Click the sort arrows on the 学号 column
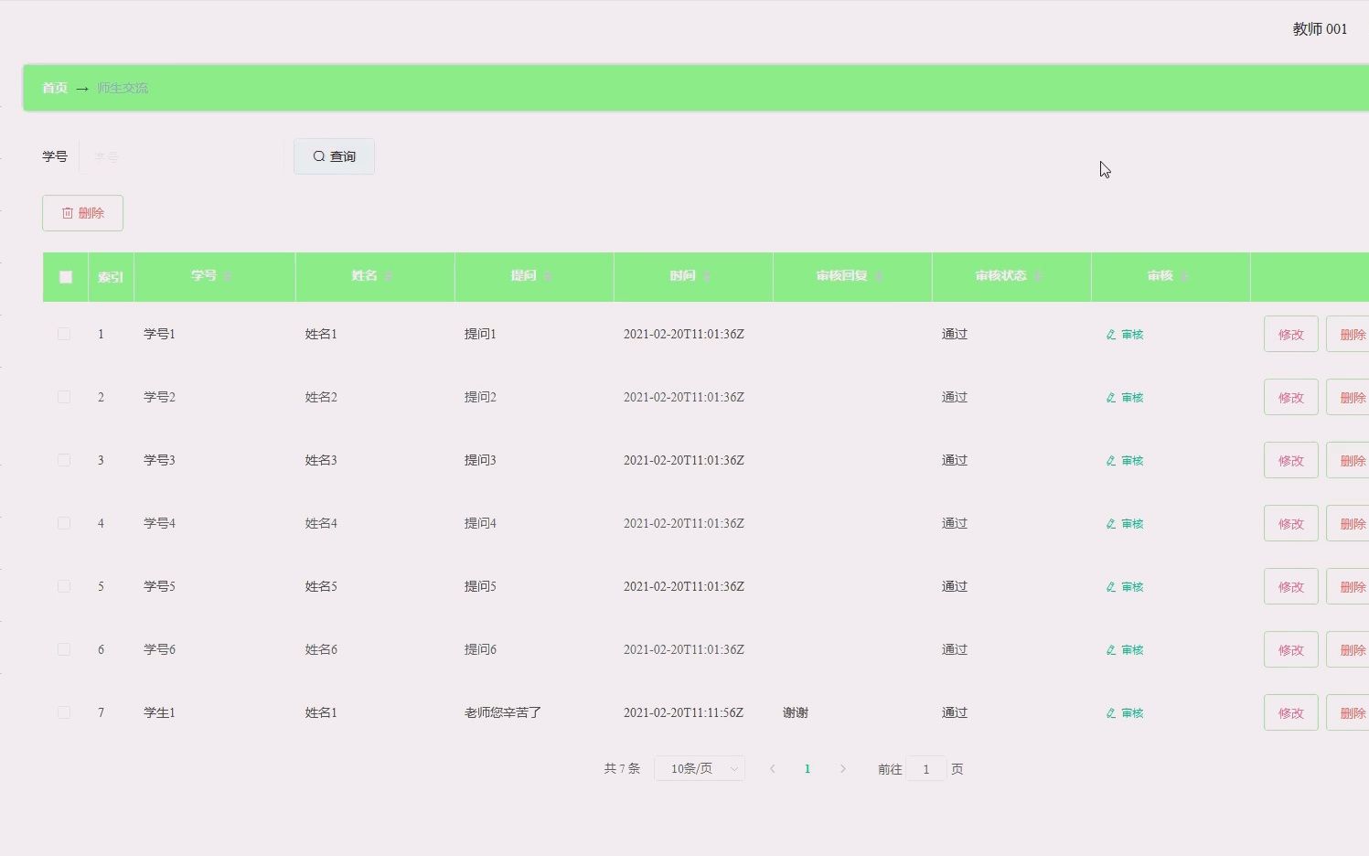Viewport: 1369px width, 856px height. (226, 275)
